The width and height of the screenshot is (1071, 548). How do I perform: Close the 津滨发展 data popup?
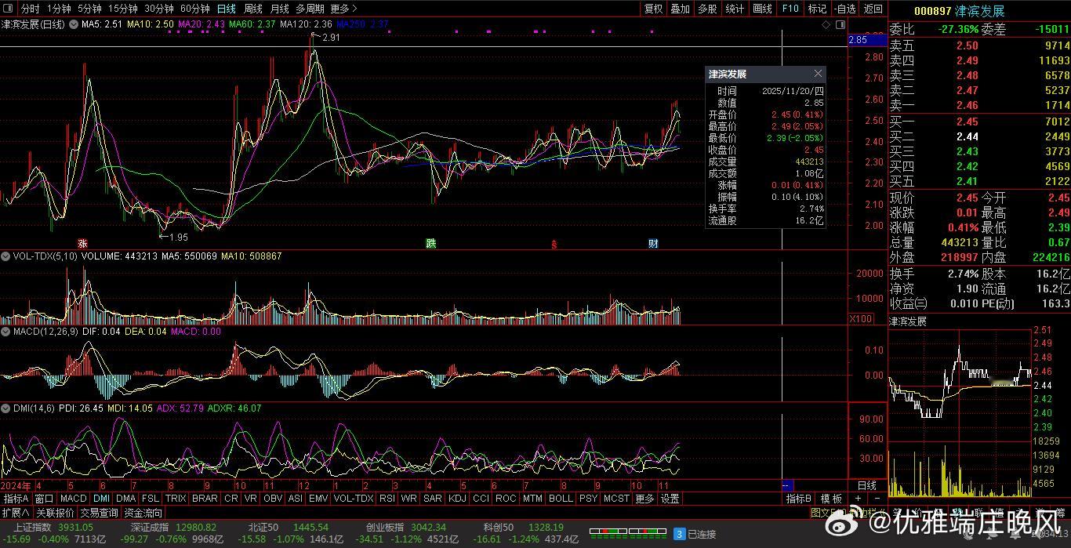point(818,74)
